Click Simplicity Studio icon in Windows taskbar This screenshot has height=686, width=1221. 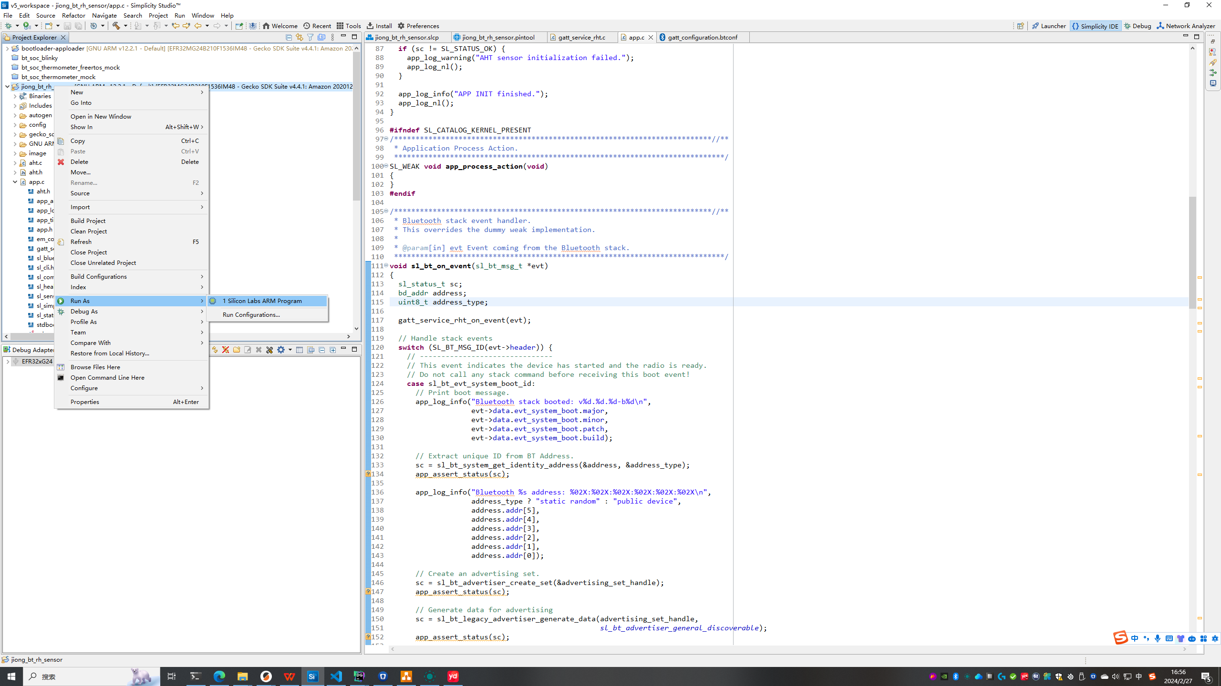pos(312,676)
